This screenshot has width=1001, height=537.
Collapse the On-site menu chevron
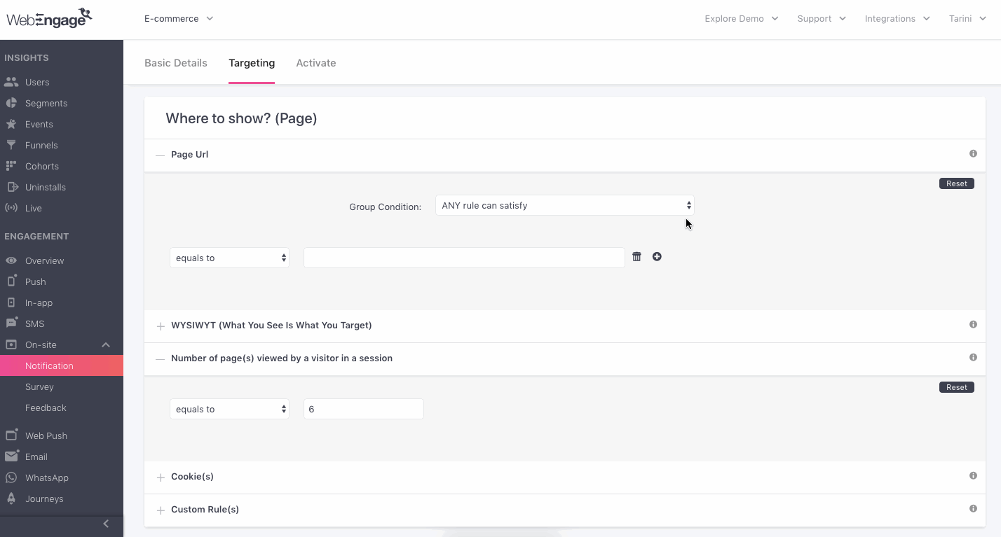[106, 344]
